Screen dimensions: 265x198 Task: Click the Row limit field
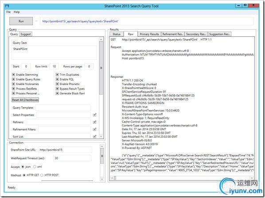54,66
